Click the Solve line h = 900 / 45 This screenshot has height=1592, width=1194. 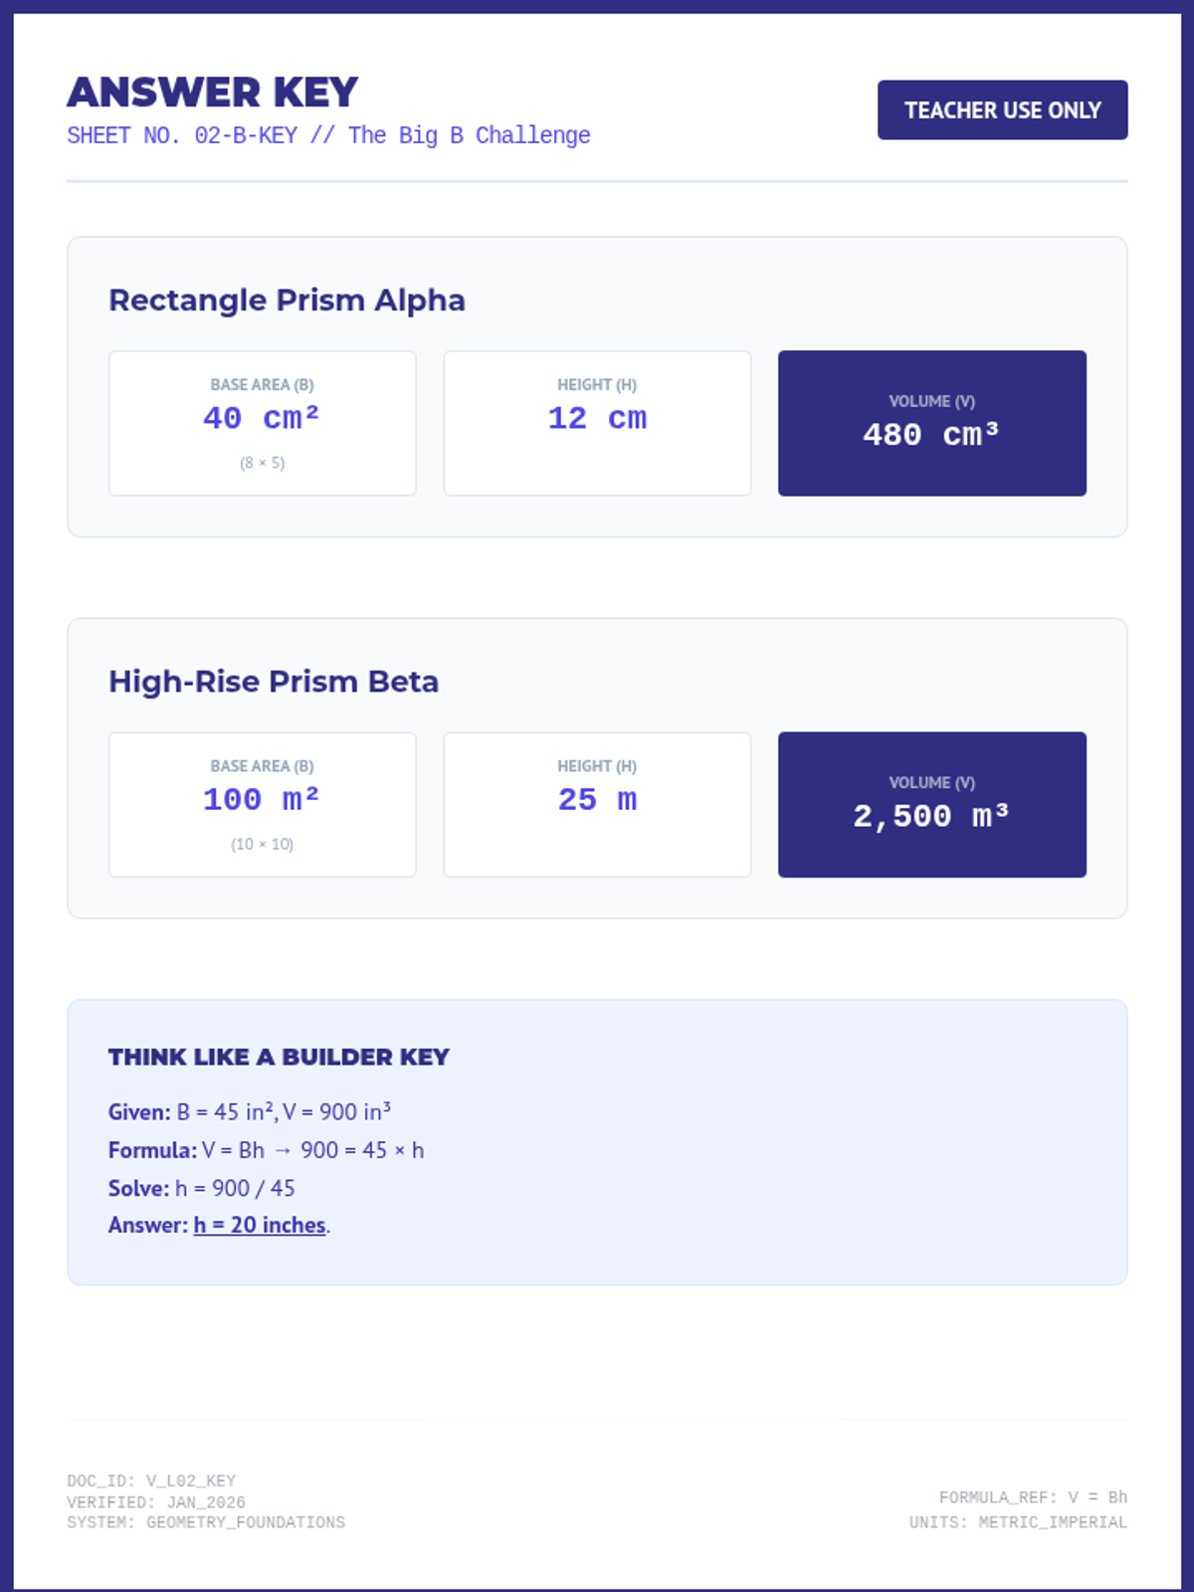coord(202,1188)
